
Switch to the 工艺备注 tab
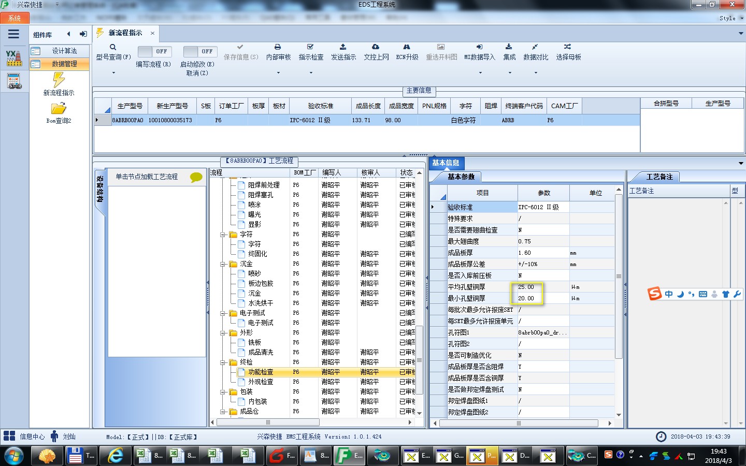(659, 177)
